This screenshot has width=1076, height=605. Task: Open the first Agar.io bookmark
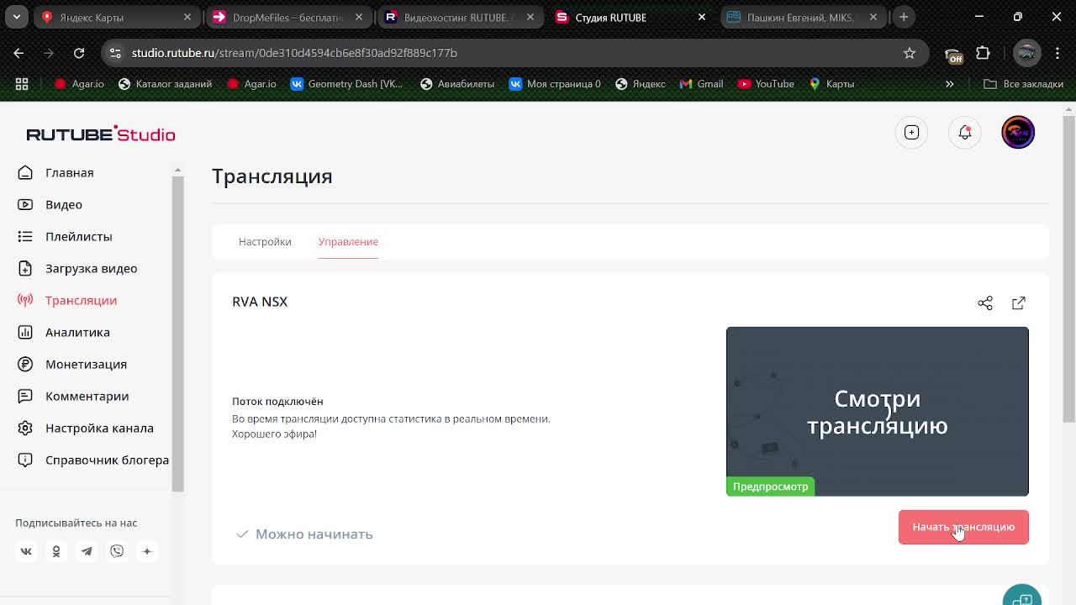coord(79,84)
